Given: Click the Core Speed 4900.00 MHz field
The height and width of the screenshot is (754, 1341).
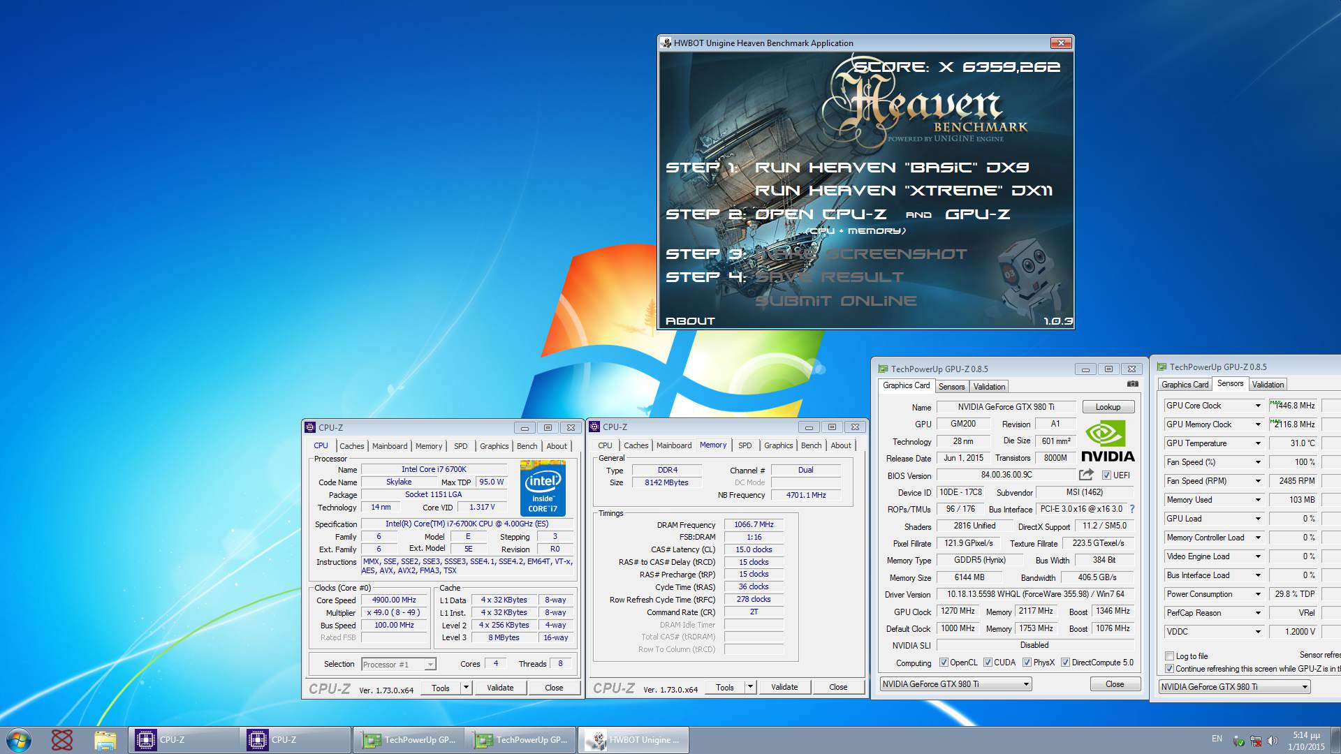Looking at the screenshot, I should point(394,600).
